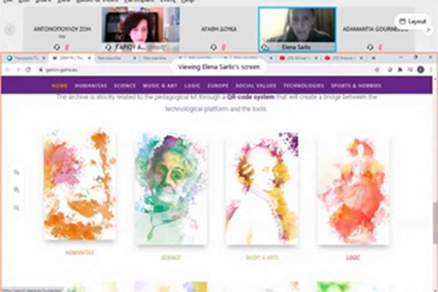Show next participants with the right arrow
Viewport: 438px width, 292px height.
click(x=428, y=30)
